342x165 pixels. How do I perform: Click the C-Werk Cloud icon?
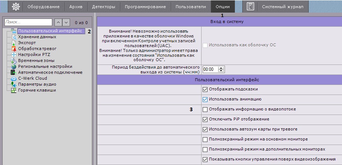[x=14, y=78]
